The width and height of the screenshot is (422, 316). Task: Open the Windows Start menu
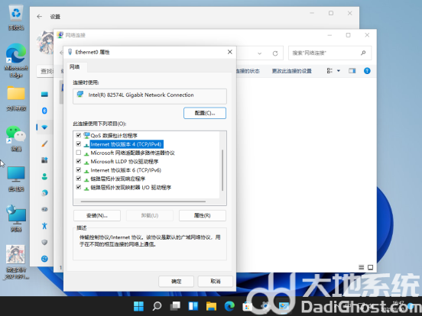pos(139,306)
